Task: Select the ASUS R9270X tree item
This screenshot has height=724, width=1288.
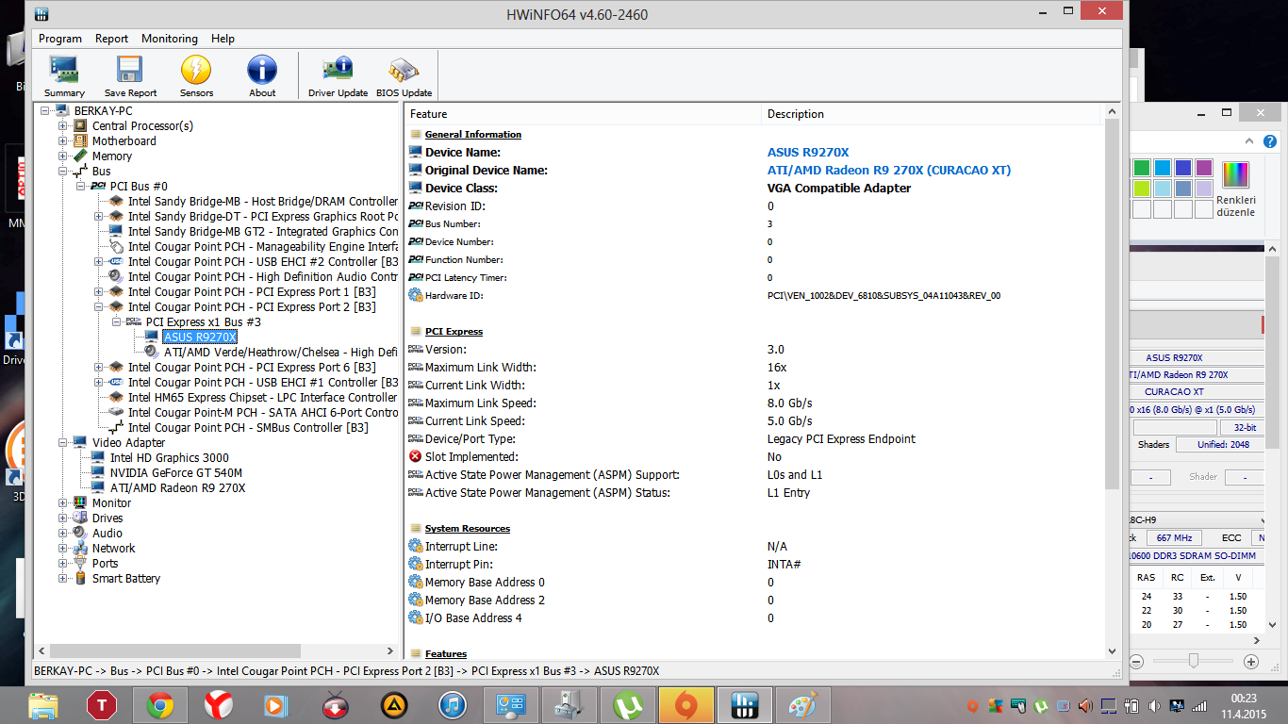Action: pyautogui.click(x=200, y=337)
